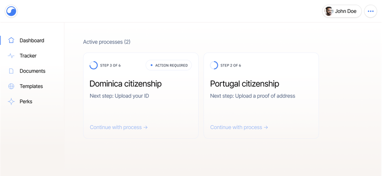Click the Tracker pulse icon
Image resolution: width=382 pixels, height=176 pixels.
(11, 56)
